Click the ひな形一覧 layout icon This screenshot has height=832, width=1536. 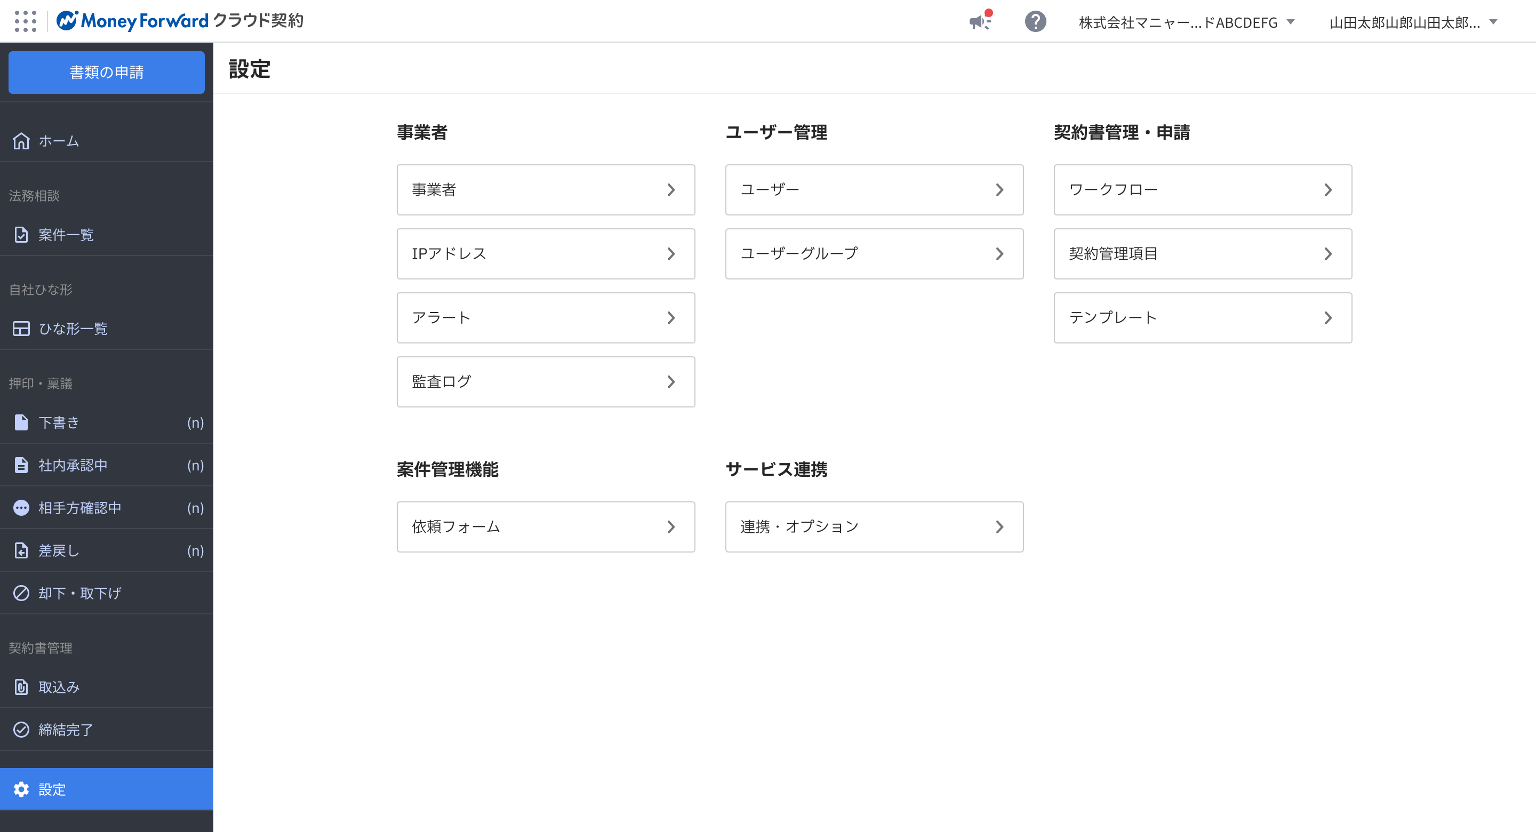click(21, 329)
